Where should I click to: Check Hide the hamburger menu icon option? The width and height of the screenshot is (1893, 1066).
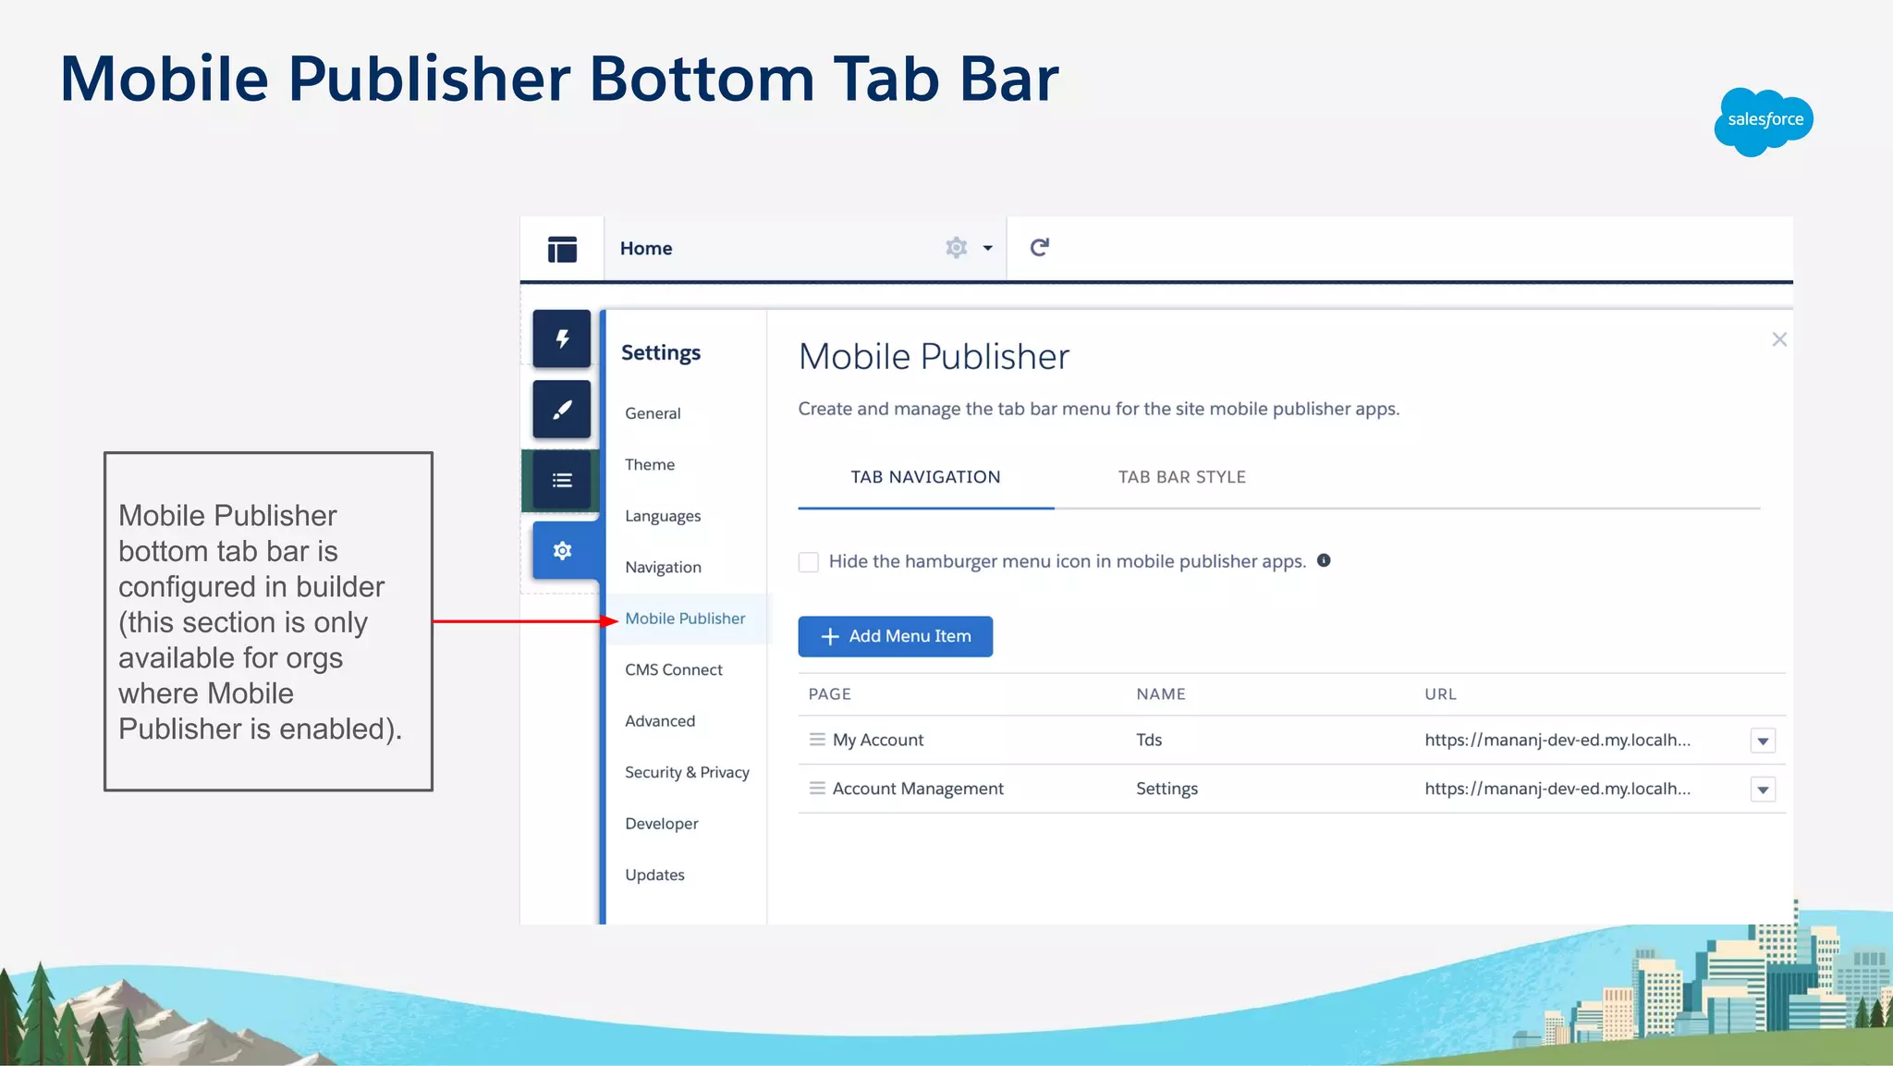tap(809, 562)
